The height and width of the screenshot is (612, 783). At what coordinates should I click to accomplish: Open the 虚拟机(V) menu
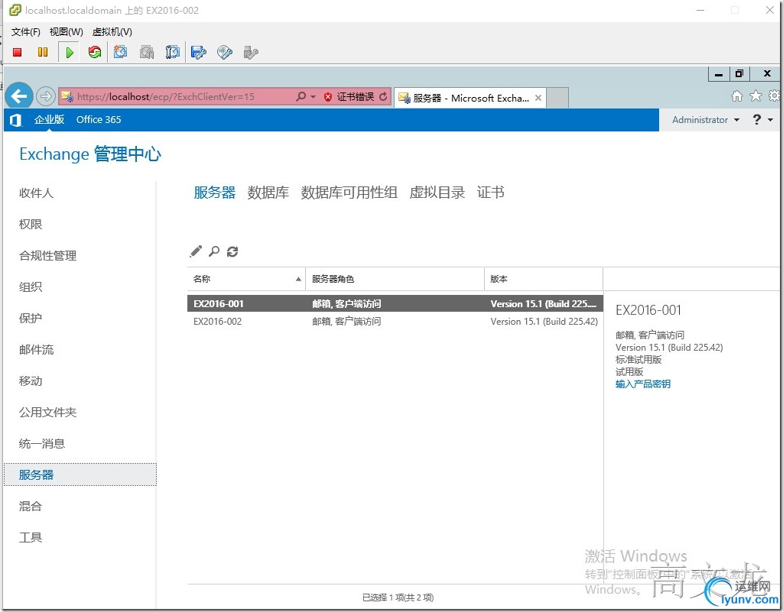tap(112, 32)
